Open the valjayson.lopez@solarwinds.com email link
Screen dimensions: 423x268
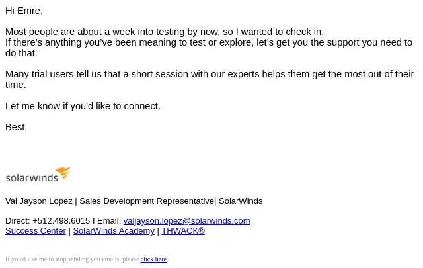(x=186, y=221)
